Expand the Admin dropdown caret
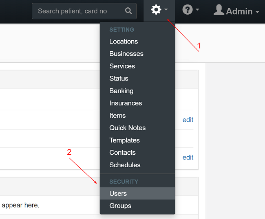Screen dimensions: 265x219 [x=257, y=12]
